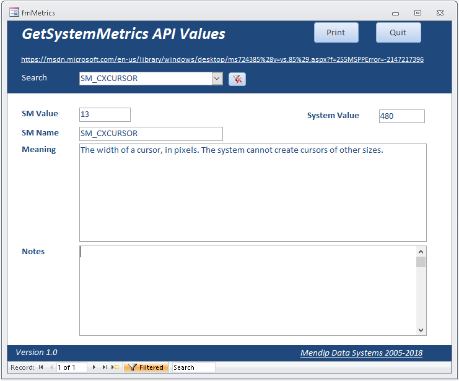The image size is (459, 381).
Task: Click the System Value label
Action: tap(333, 116)
